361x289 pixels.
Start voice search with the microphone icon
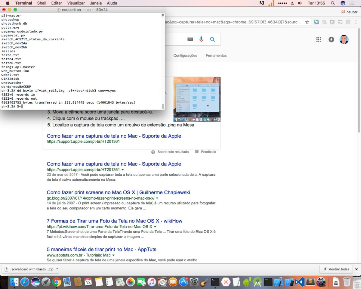201,39
